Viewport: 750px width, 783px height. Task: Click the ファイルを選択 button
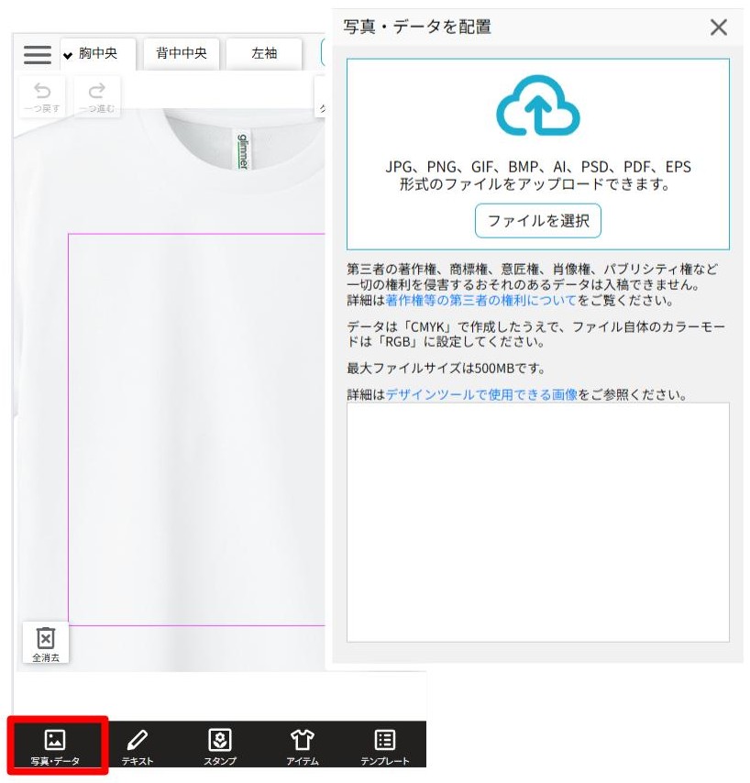coord(537,220)
